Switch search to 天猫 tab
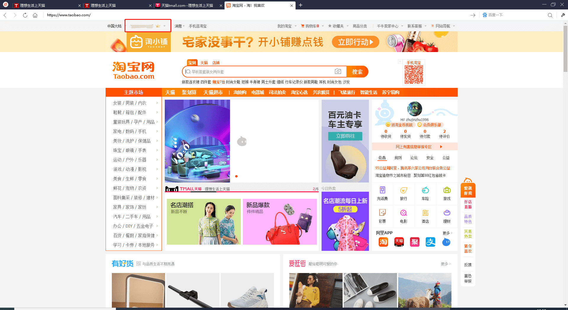568x310 pixels. [x=204, y=63]
